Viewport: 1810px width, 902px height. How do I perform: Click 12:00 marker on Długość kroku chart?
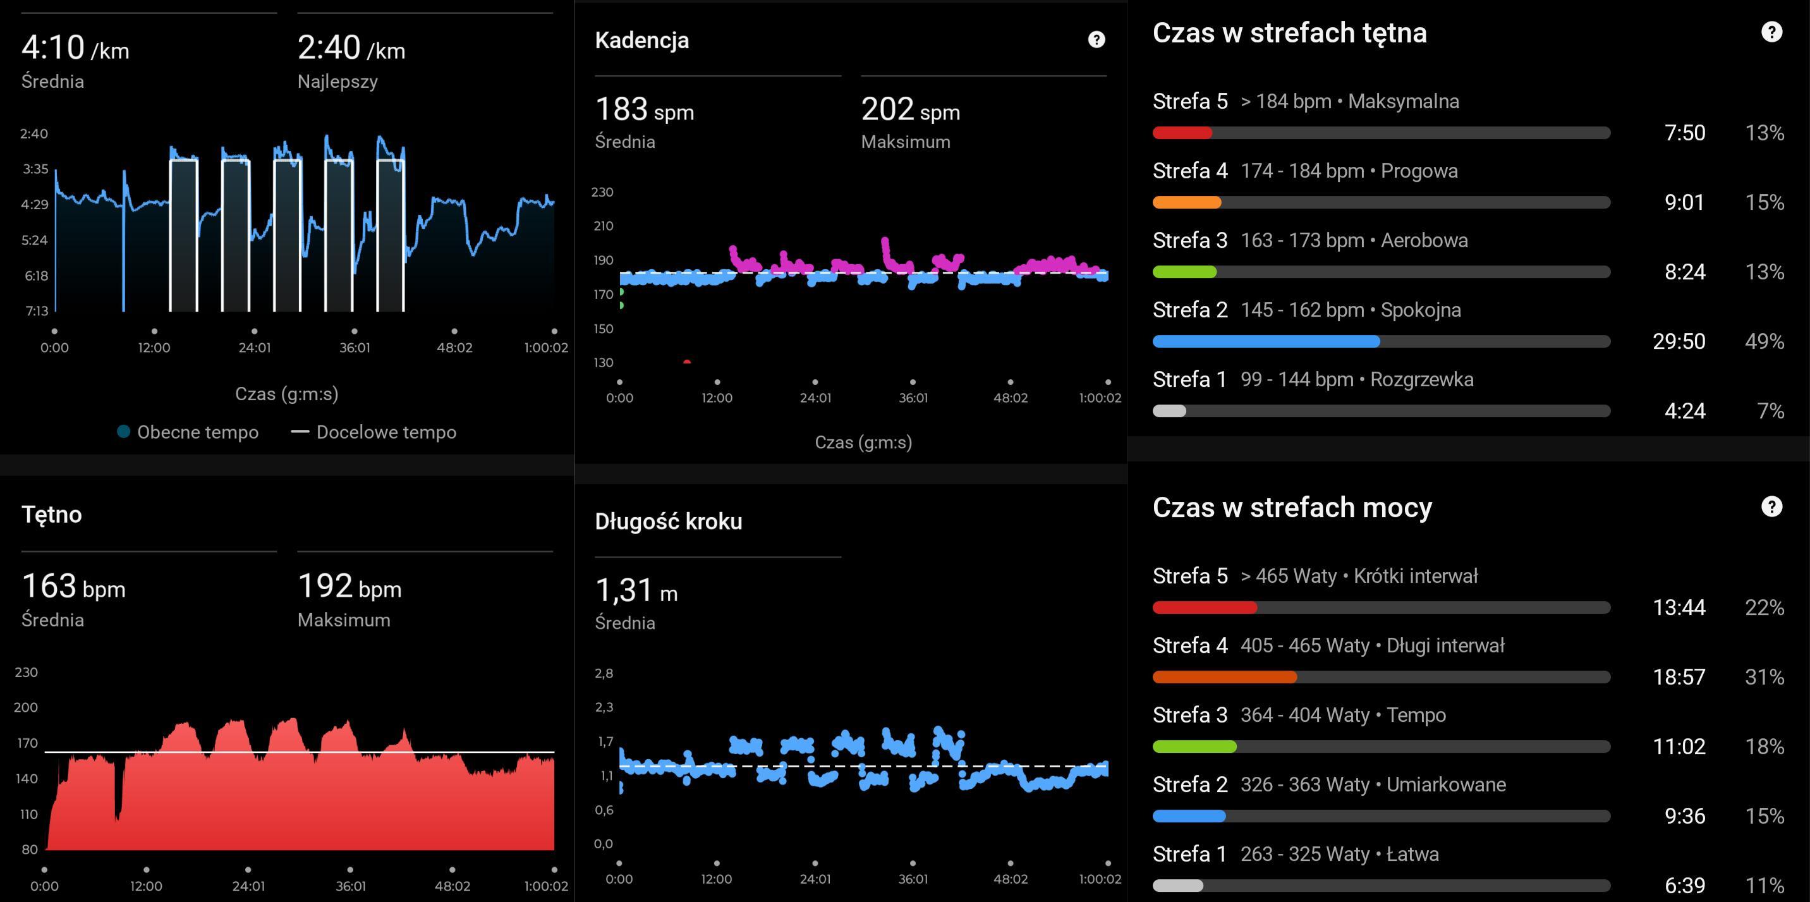[716, 879]
